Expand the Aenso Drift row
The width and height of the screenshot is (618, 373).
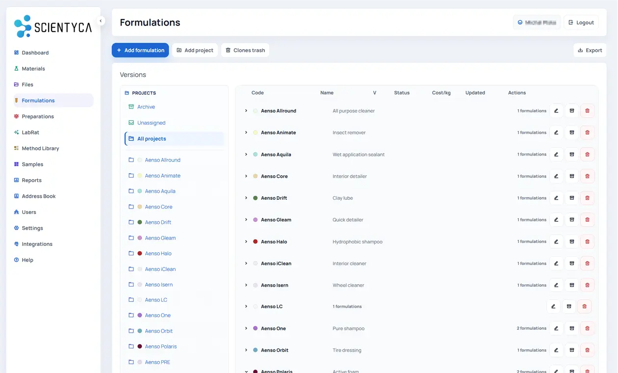[246, 198]
